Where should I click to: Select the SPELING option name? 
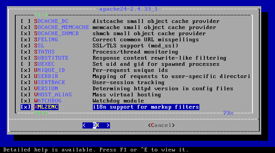point(46,40)
